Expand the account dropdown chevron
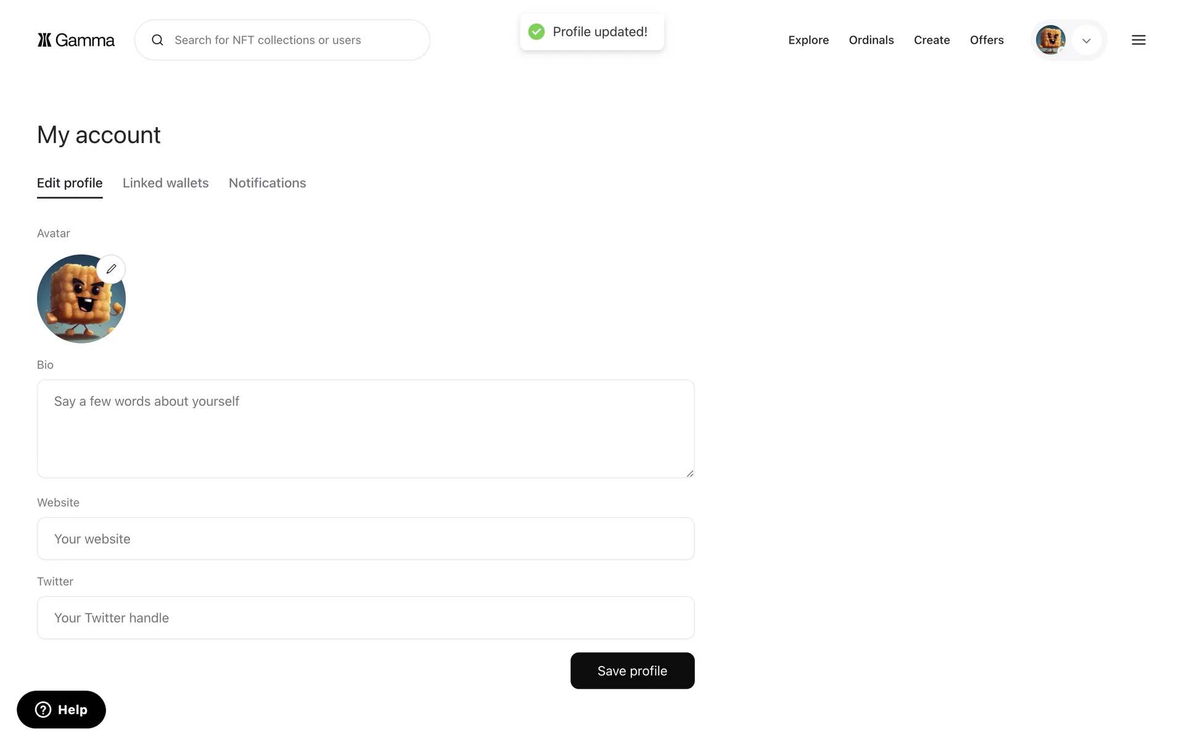Image resolution: width=1184 pixels, height=740 pixels. point(1086,41)
